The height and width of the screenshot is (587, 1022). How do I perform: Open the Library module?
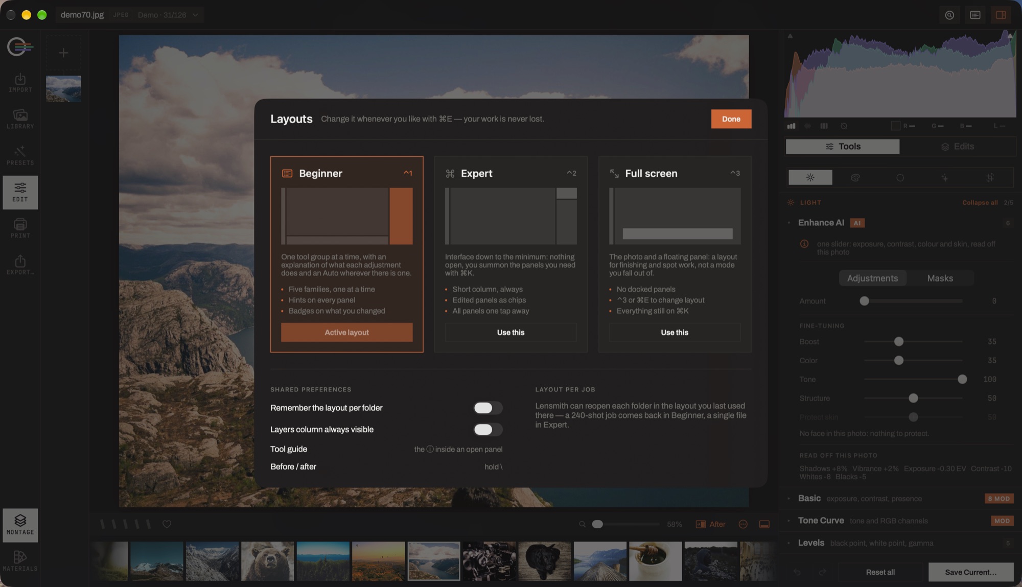[20, 119]
